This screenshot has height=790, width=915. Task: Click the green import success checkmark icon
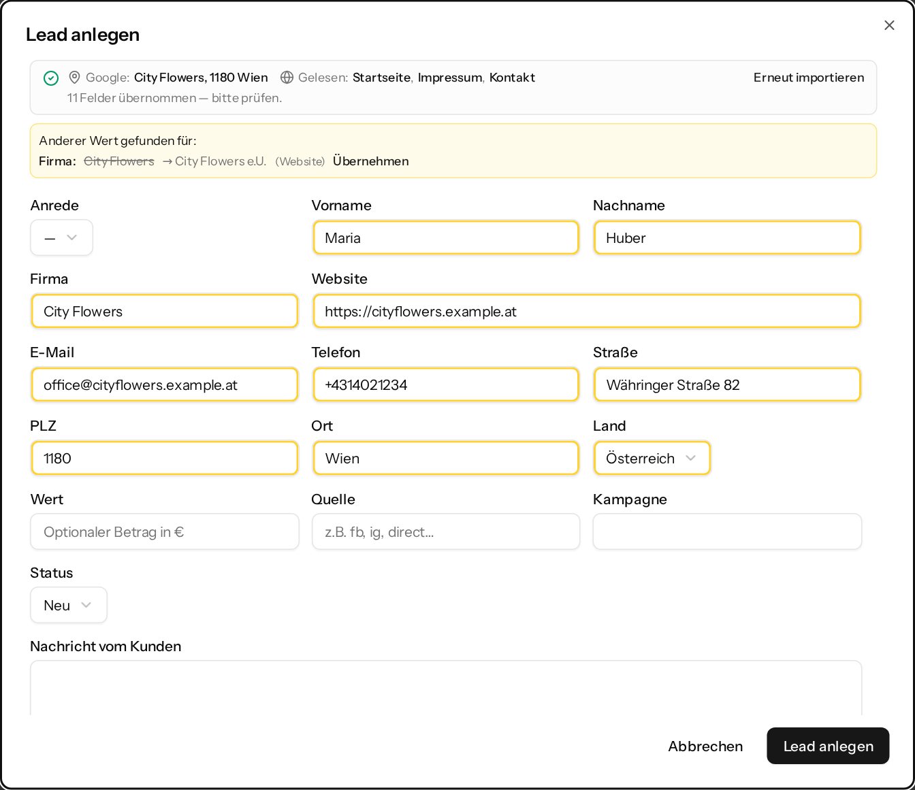51,78
